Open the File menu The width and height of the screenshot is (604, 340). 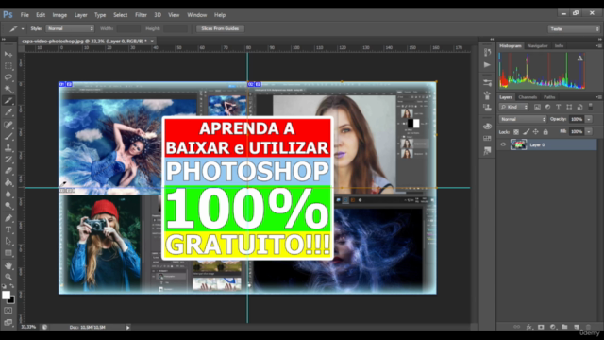point(25,15)
